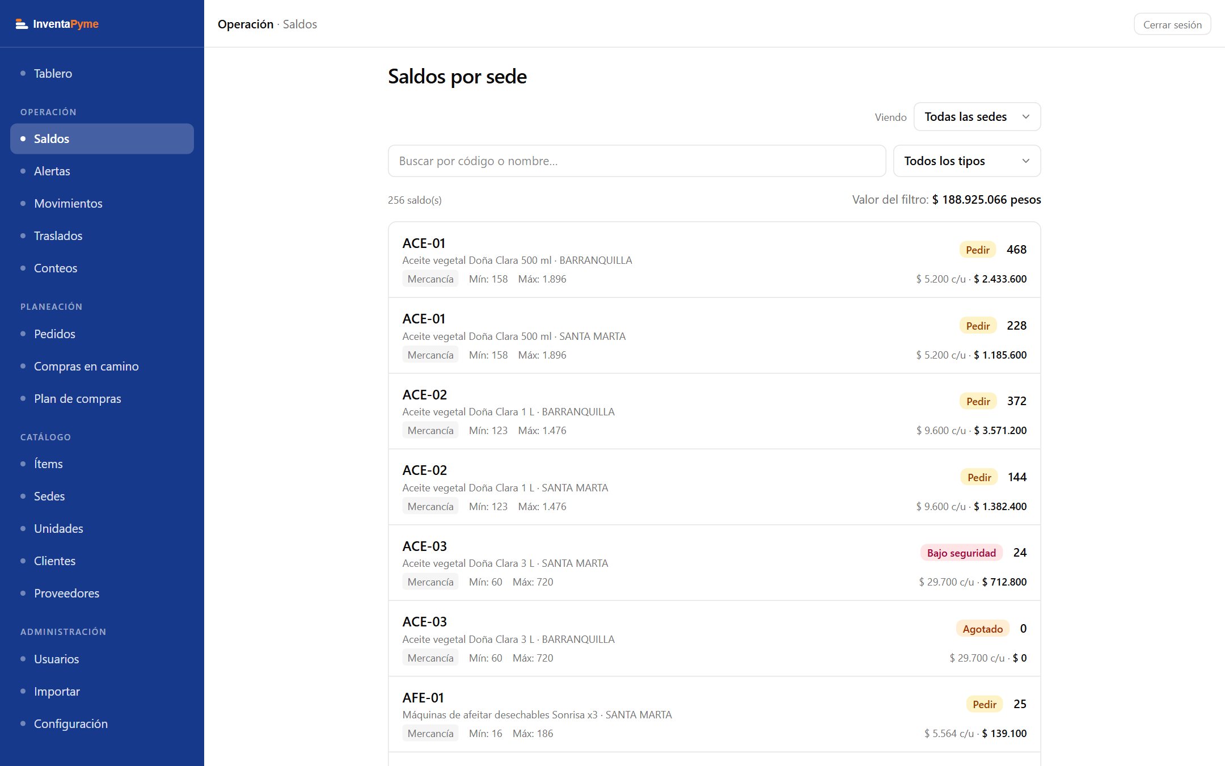Navigate to Traslados

click(102, 236)
